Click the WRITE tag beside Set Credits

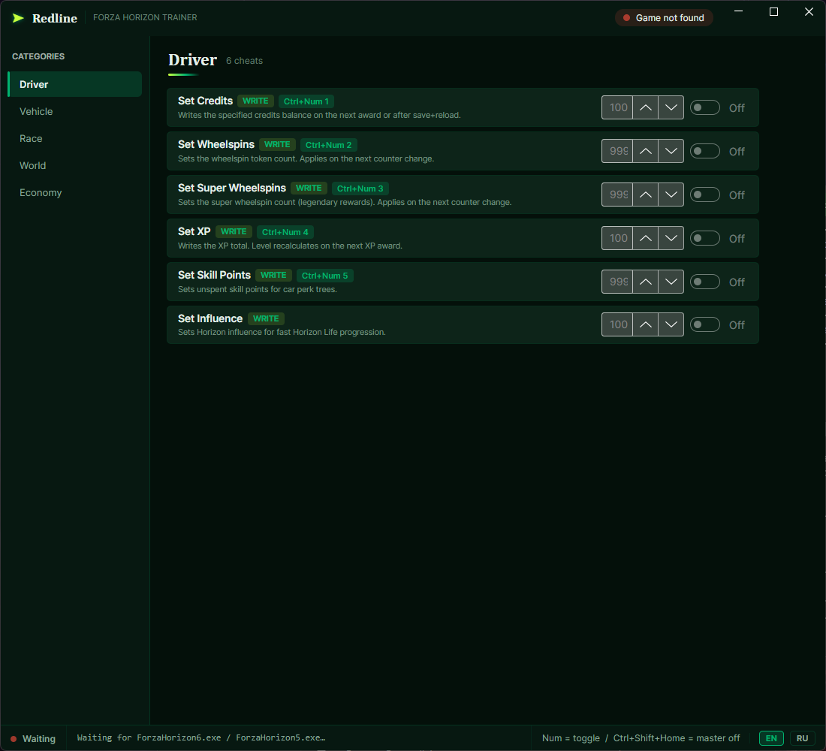pyautogui.click(x=255, y=101)
